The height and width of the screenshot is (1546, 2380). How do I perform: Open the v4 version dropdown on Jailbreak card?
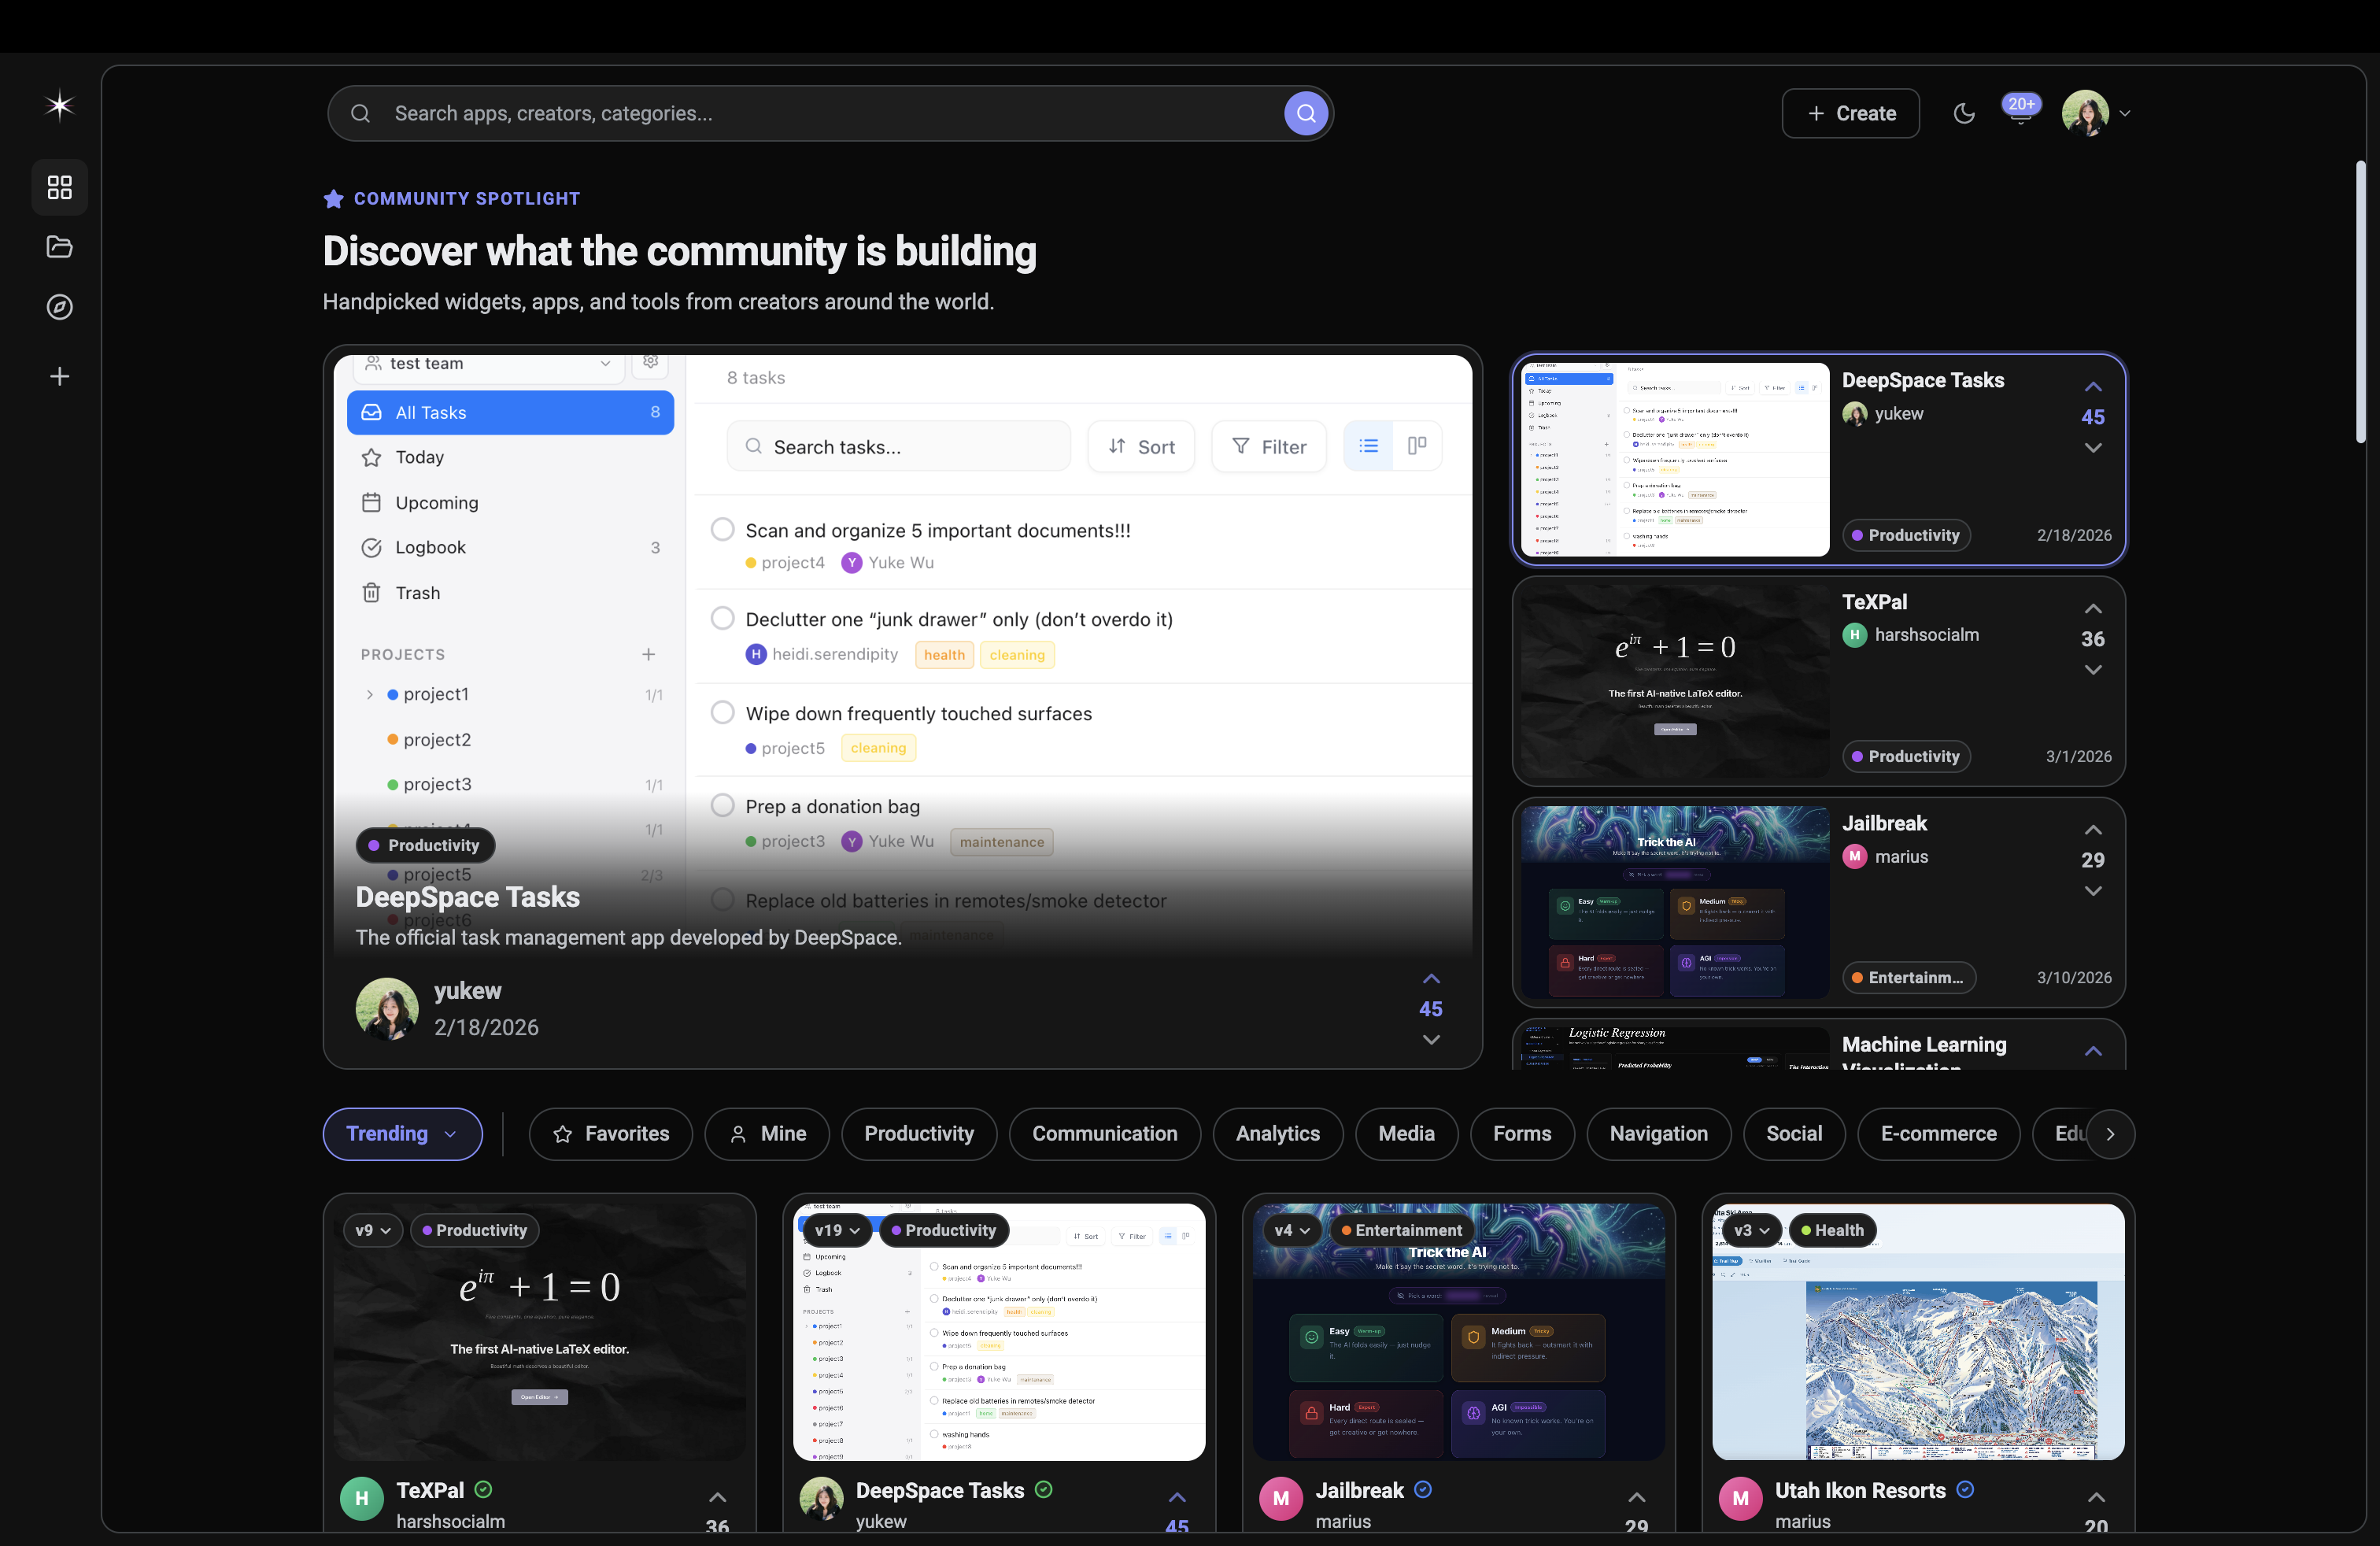point(1292,1230)
